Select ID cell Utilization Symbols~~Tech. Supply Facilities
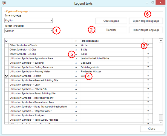 coord(40,120)
